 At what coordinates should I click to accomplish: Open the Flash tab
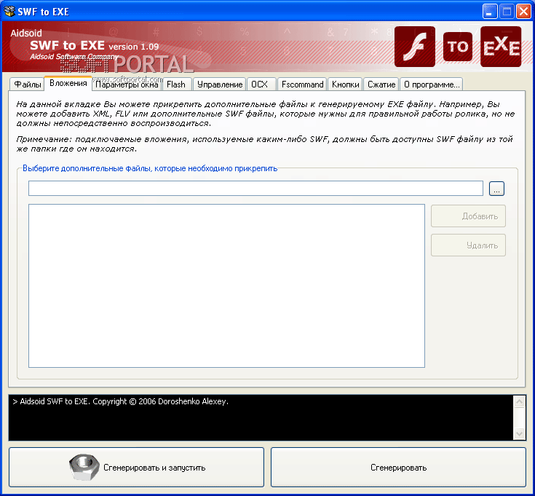click(x=176, y=84)
